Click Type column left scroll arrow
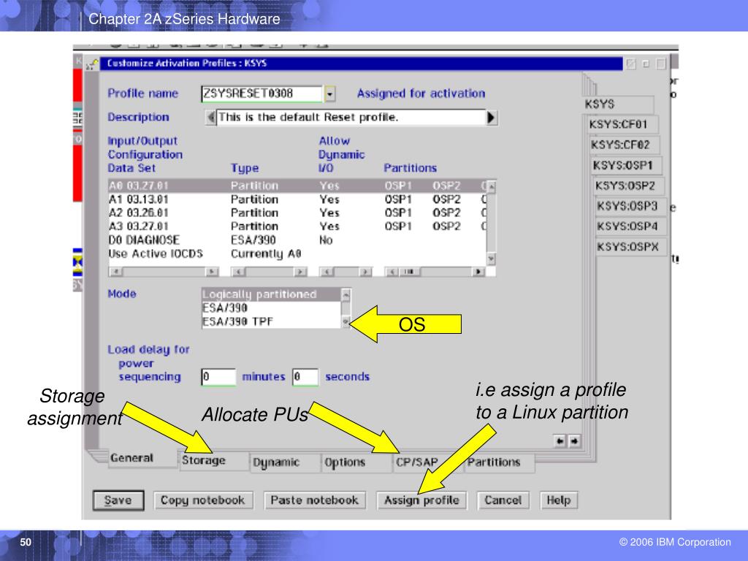This screenshot has width=748, height=561. [239, 272]
